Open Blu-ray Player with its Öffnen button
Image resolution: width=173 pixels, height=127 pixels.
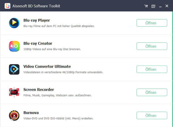[x=152, y=23]
